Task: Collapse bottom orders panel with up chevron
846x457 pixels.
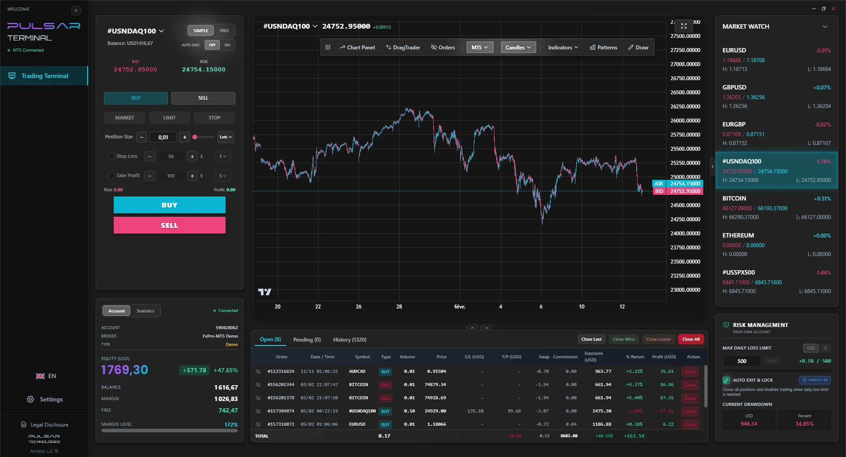Action: [472, 328]
